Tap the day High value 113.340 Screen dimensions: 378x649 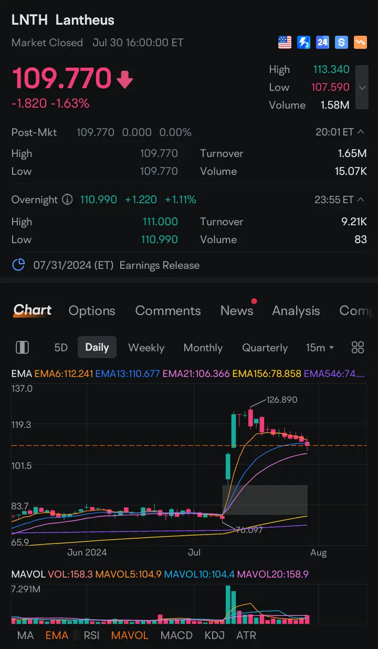click(331, 69)
